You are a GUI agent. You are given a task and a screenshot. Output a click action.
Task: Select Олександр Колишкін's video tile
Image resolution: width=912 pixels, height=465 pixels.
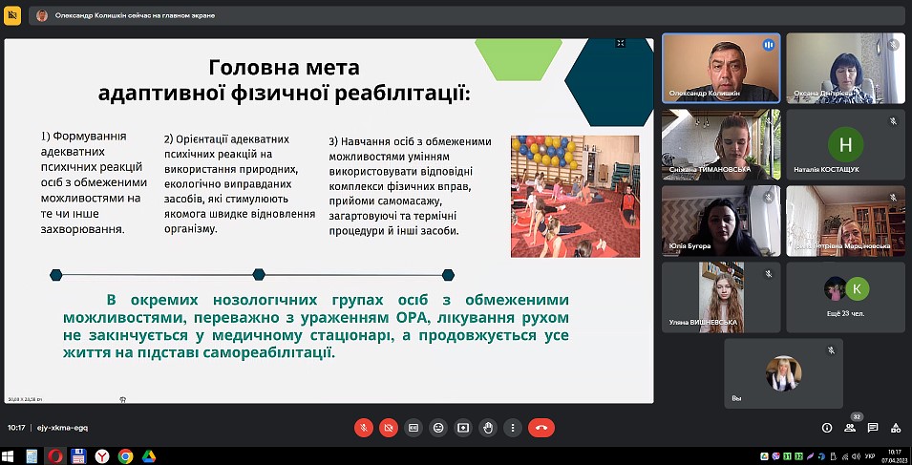tap(720, 68)
